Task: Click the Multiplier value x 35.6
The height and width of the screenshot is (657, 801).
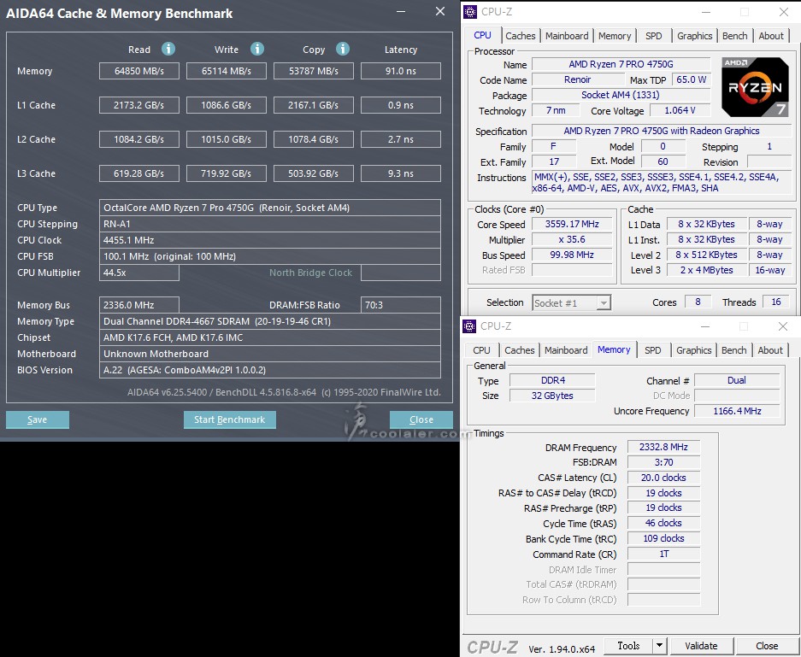Action: point(572,239)
